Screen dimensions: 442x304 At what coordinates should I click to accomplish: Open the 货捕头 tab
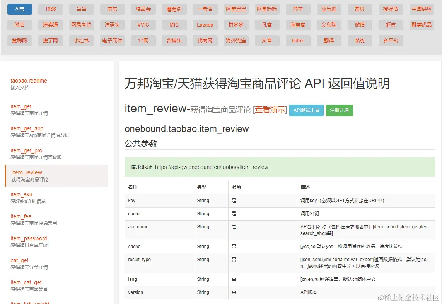[174, 41]
